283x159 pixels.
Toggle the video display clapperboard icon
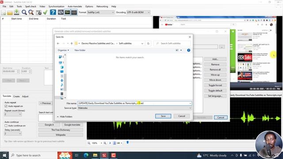tap(74, 12)
